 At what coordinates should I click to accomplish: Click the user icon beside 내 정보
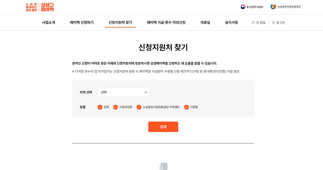tap(253, 22)
